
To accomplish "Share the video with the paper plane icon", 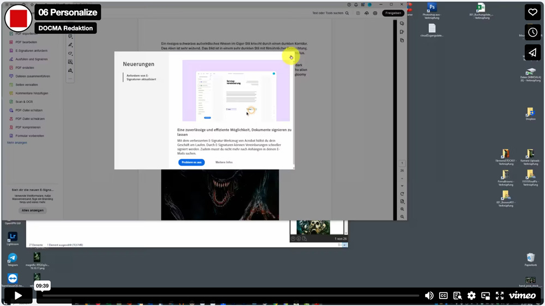I will coord(532,52).
